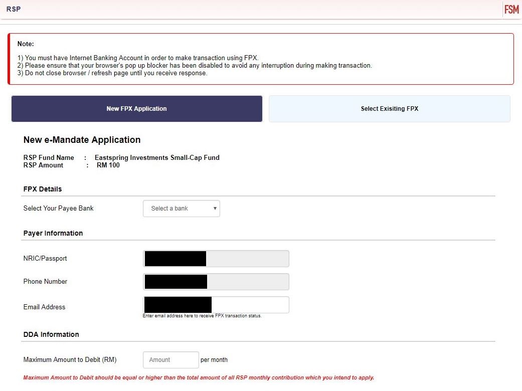Click the RSP Amount label
522x391 pixels.
43,165
